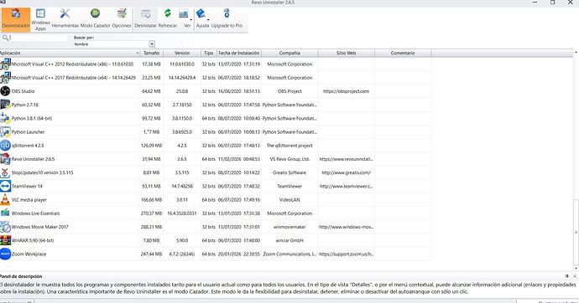Screen dimensions: 579x303
Task: Select Windows Movie Maker 2017 icon
Action: pos(5,227)
